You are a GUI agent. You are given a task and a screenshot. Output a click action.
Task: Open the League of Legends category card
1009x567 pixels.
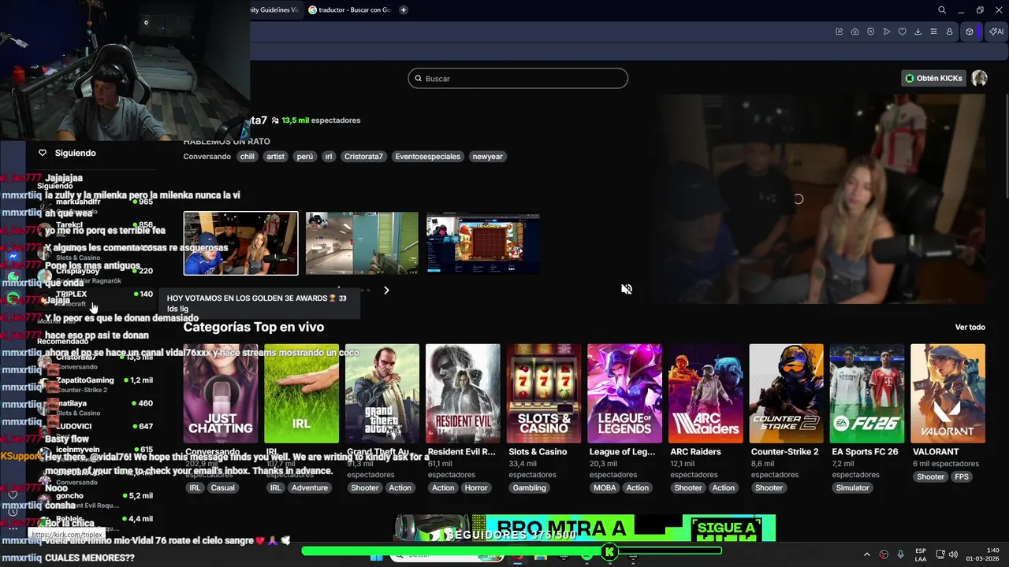tap(624, 394)
